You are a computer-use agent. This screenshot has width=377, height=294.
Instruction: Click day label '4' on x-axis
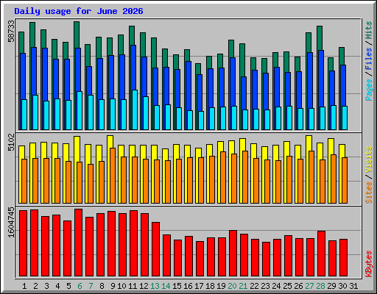[x=57, y=286]
